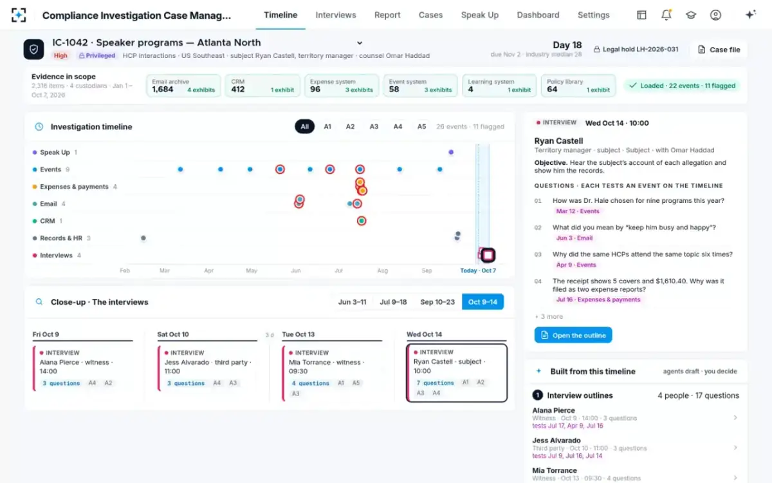This screenshot has height=483, width=772.
Task: Click the Open the outline button
Action: pyautogui.click(x=573, y=335)
